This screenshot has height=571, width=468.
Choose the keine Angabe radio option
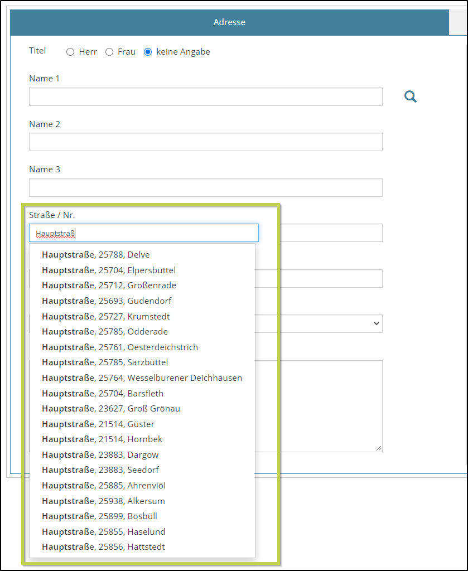(x=148, y=52)
